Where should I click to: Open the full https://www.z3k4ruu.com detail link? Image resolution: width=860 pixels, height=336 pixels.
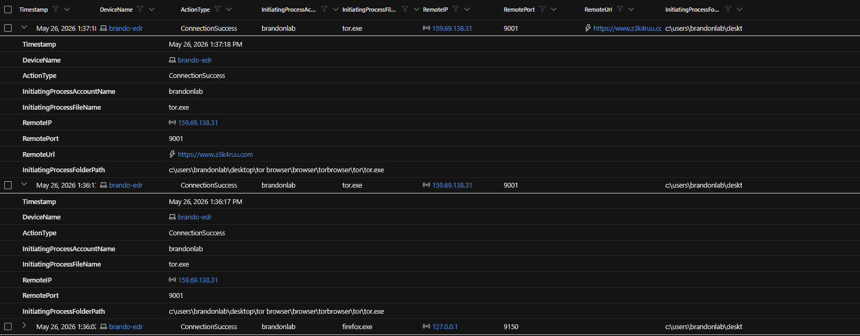pyautogui.click(x=215, y=154)
